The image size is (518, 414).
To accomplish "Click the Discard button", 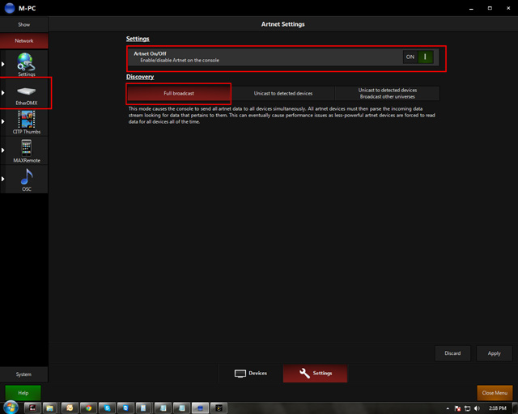I will click(452, 353).
